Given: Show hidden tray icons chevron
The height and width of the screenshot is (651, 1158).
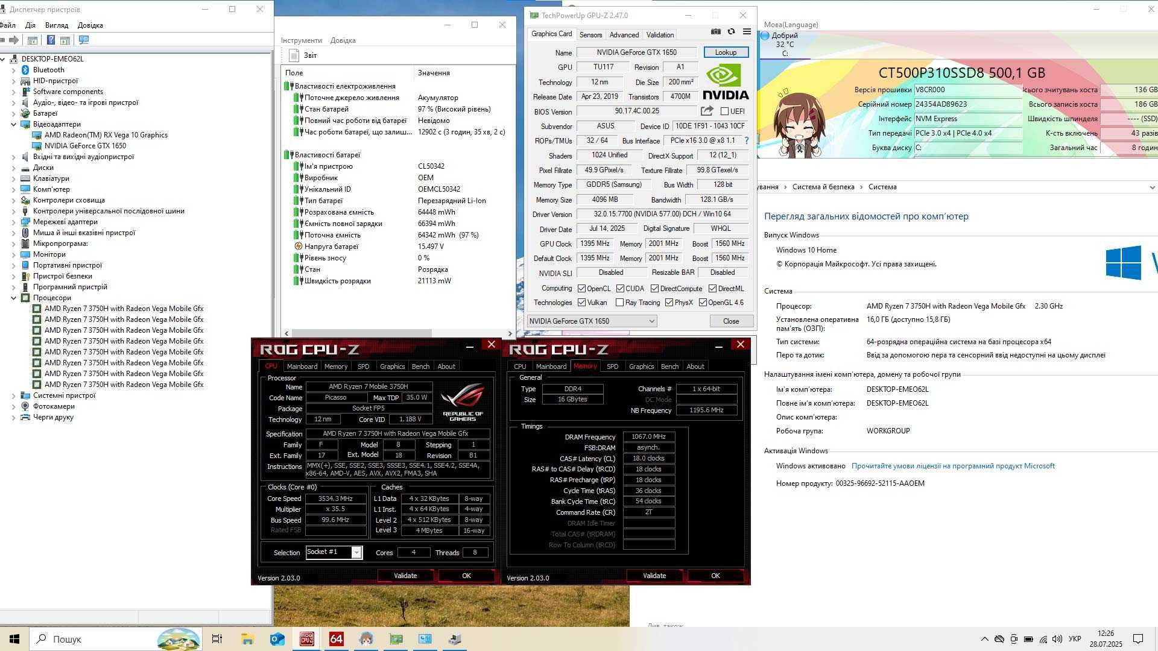Looking at the screenshot, I should (984, 639).
